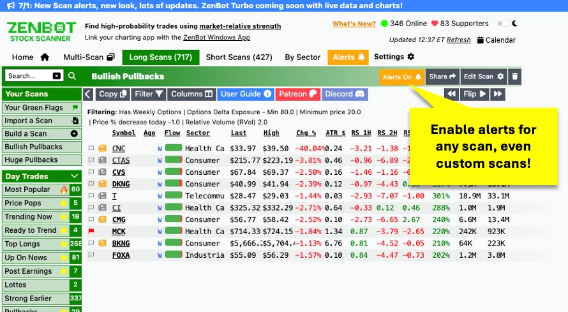Remove the red flag on MCK
Image resolution: width=568 pixels, height=312 pixels.
pos(91,231)
